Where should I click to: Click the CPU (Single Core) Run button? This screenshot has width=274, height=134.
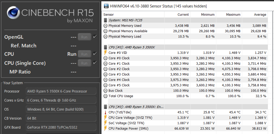[x=85, y=63]
